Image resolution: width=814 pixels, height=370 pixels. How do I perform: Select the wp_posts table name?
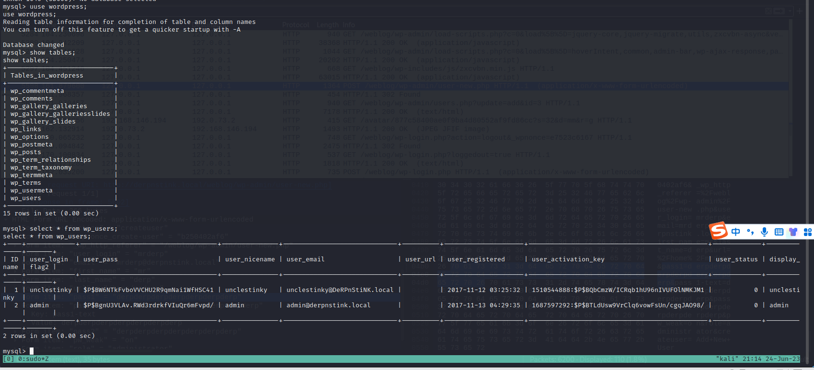(x=26, y=152)
